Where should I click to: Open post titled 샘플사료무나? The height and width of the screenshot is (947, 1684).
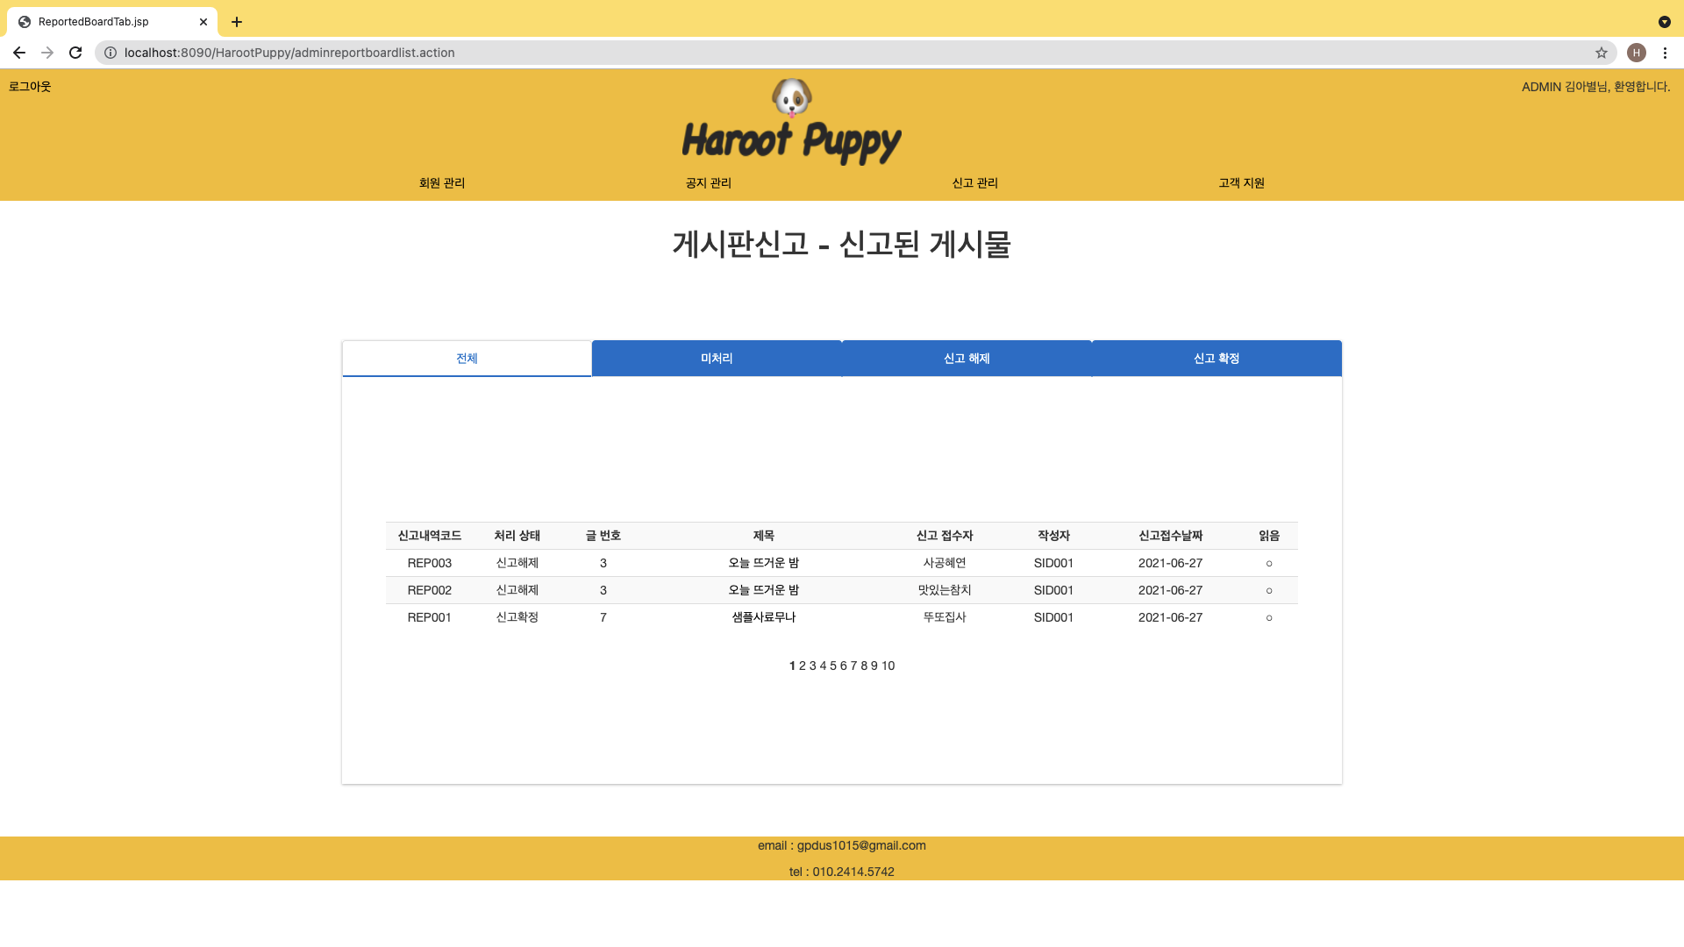(763, 617)
